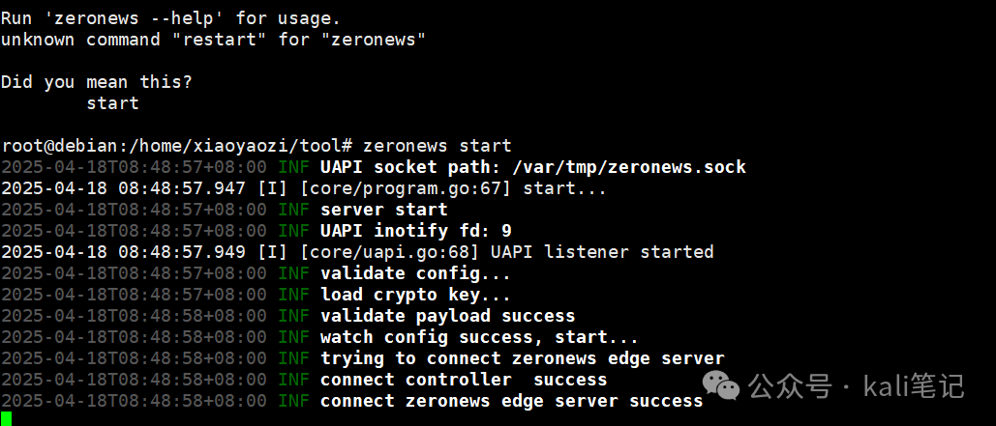Click the "trying to connect zeronews edge server" line

tap(522, 358)
